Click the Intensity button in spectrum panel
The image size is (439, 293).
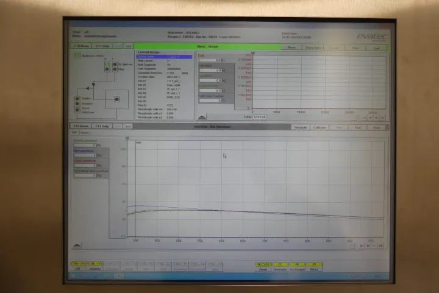301,127
